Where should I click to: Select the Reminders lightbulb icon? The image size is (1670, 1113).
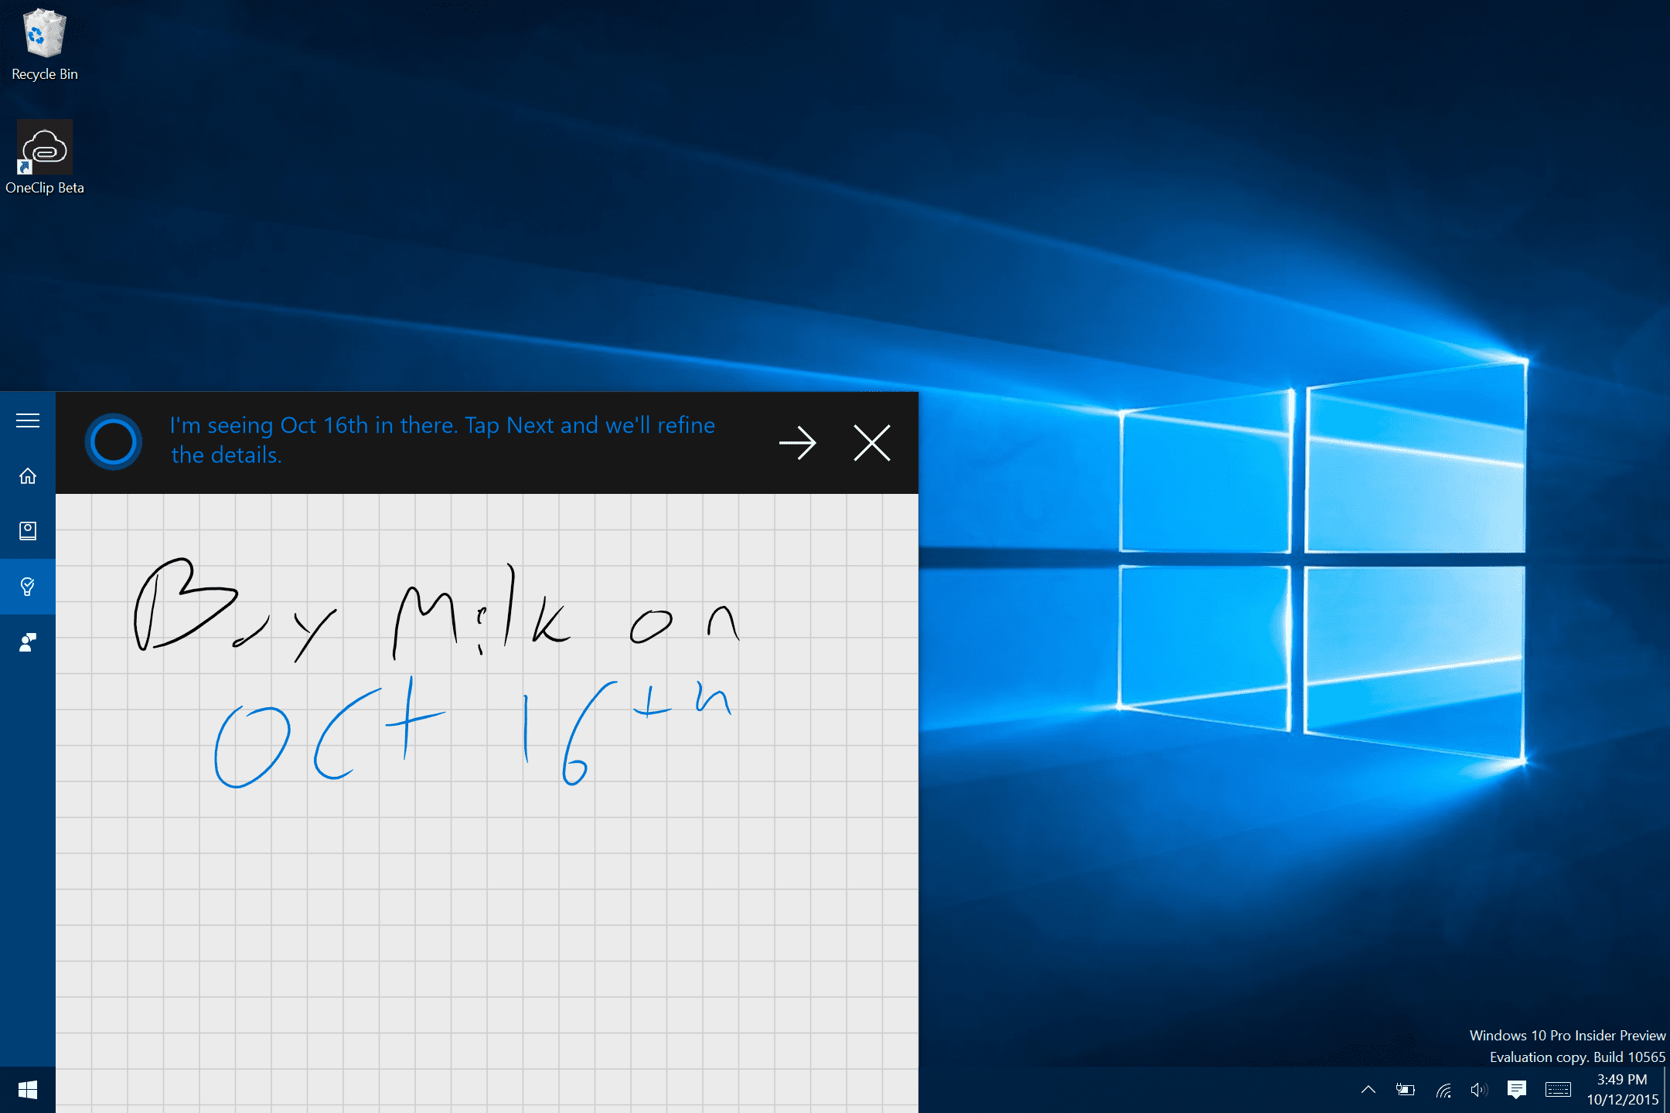[28, 587]
